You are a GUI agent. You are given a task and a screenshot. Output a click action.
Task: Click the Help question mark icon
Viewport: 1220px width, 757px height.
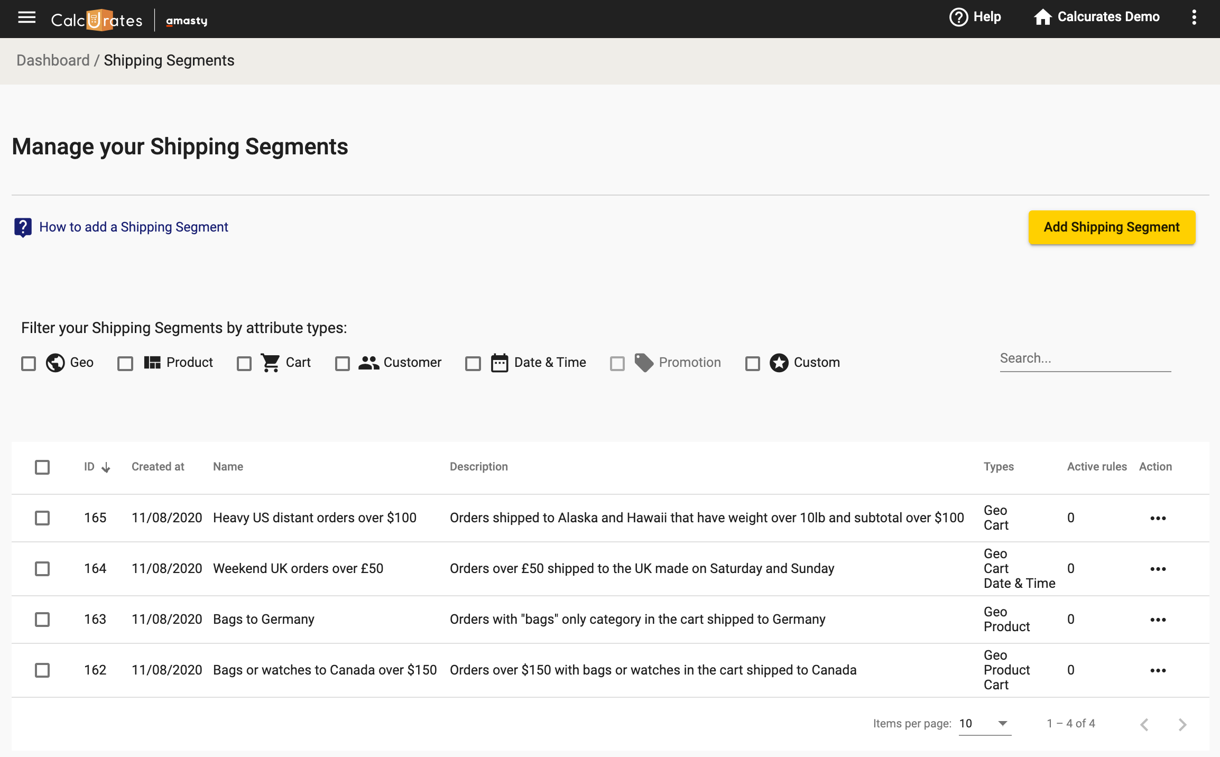(958, 17)
